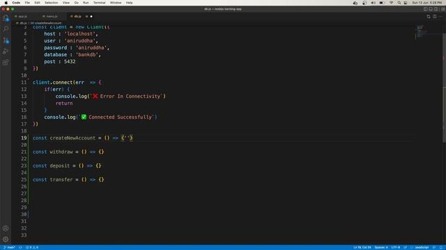Click line number 19 in the gutter
The height and width of the screenshot is (250, 446).
(x=24, y=138)
